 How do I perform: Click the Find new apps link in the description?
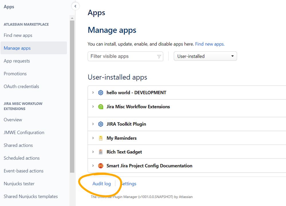(210, 44)
